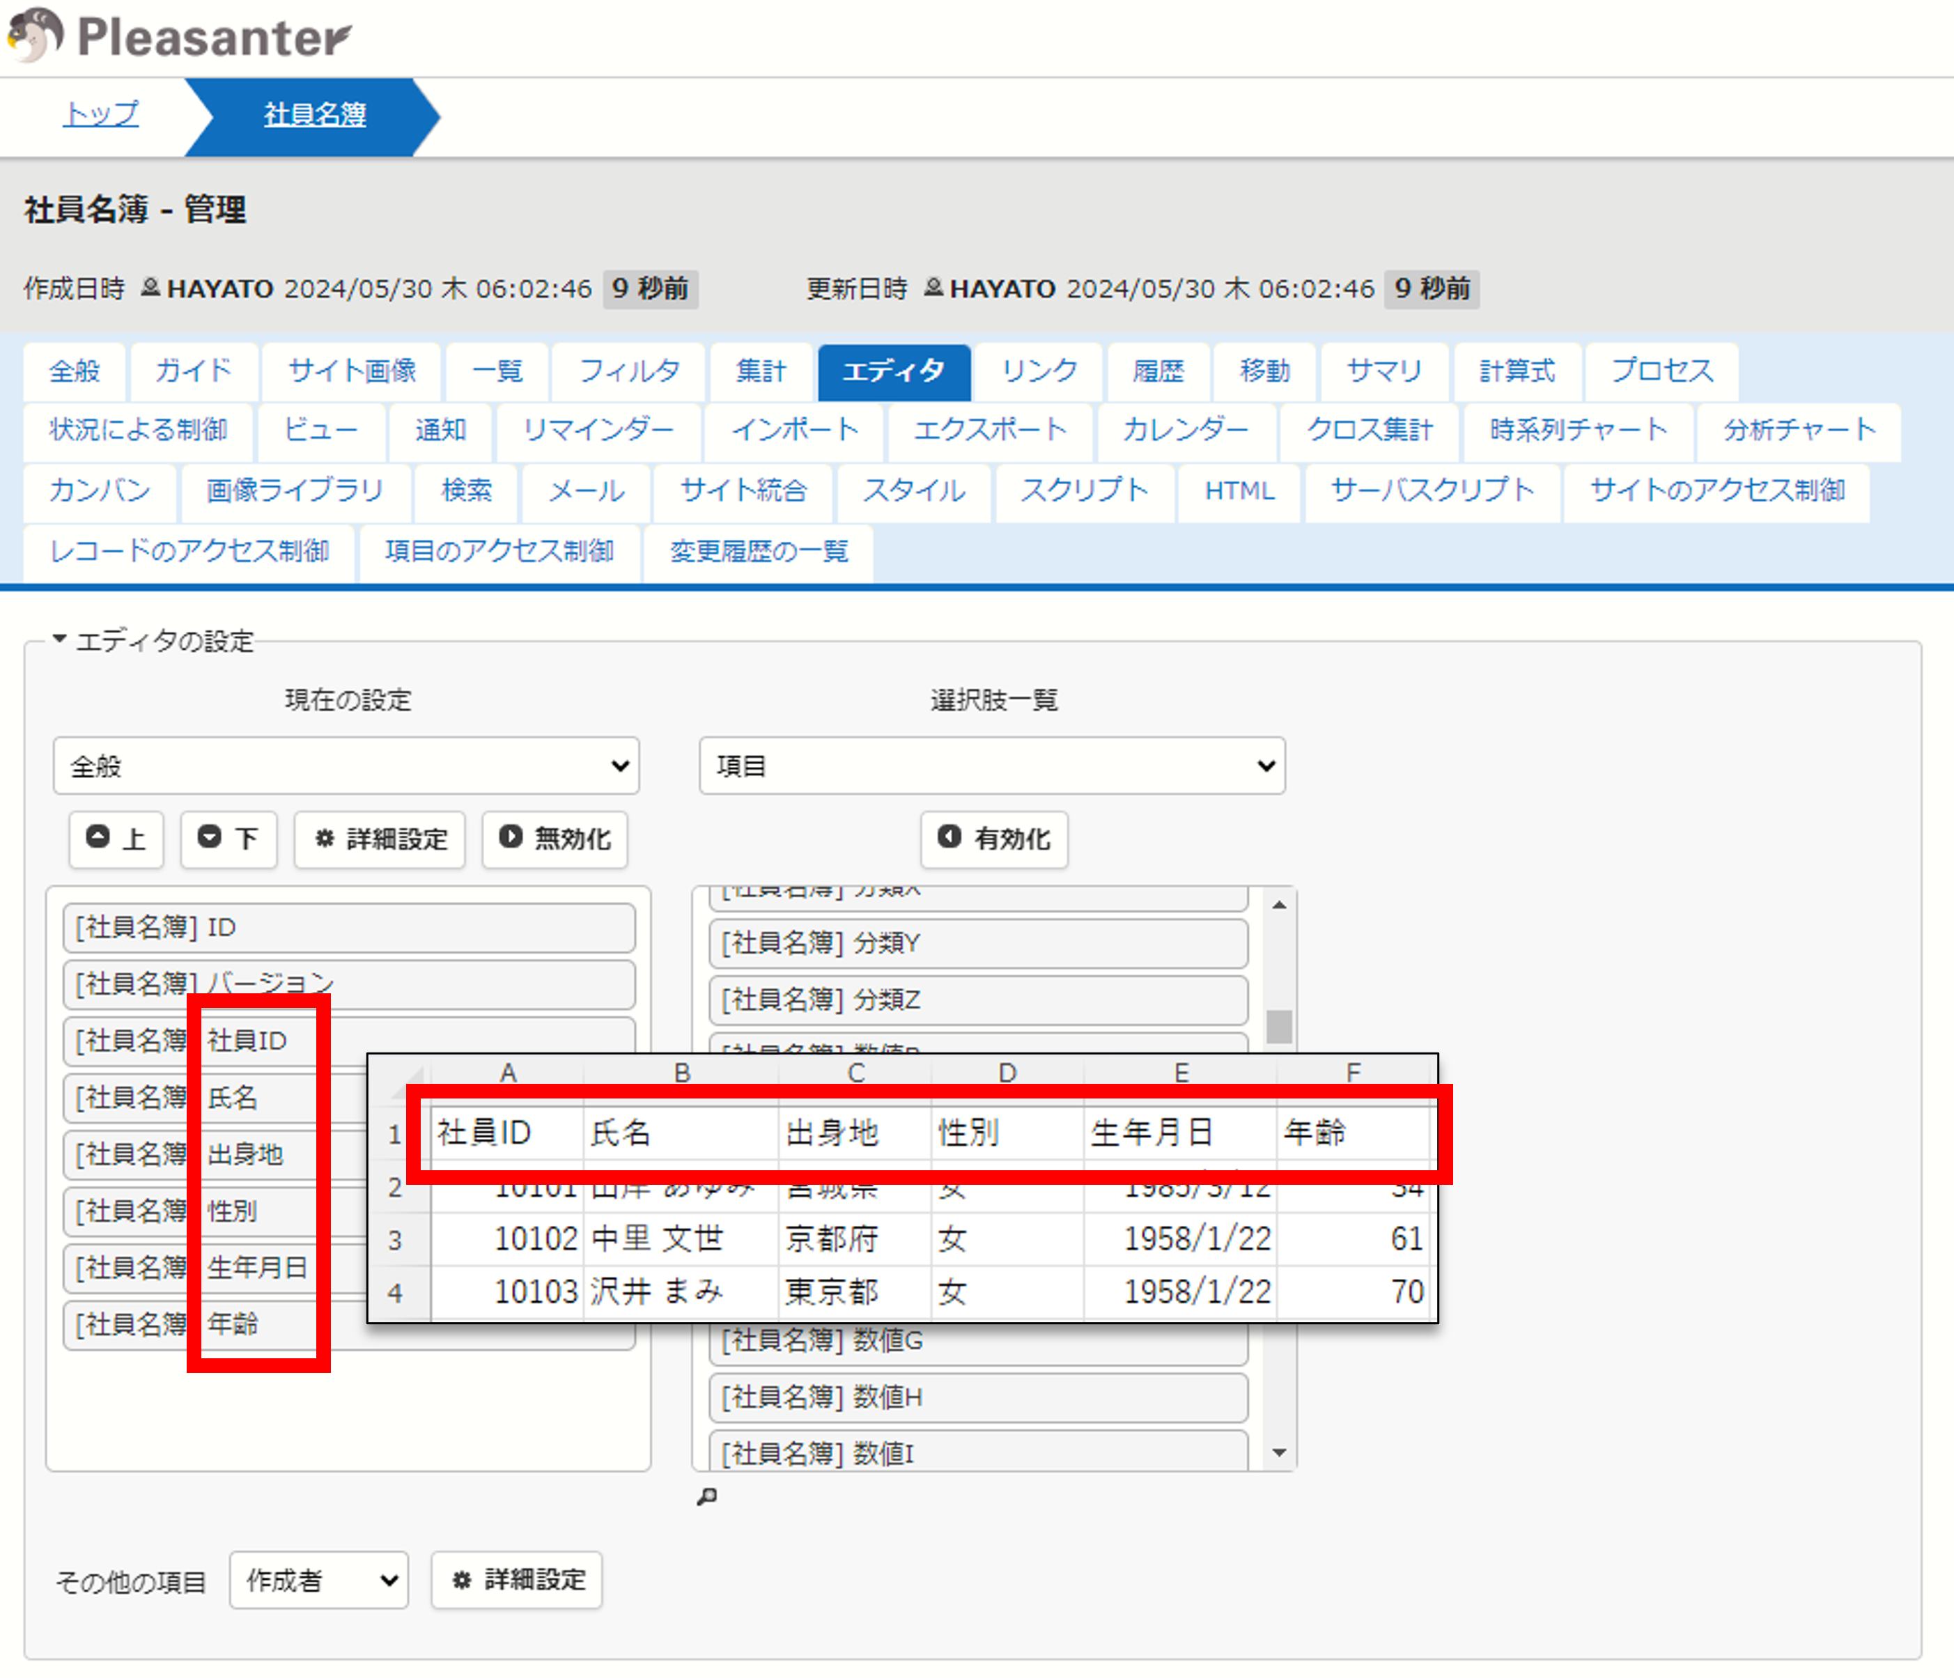This screenshot has width=1954, height=1678.
Task: Open 詳細設定 beside その他の項目
Action: point(516,1580)
